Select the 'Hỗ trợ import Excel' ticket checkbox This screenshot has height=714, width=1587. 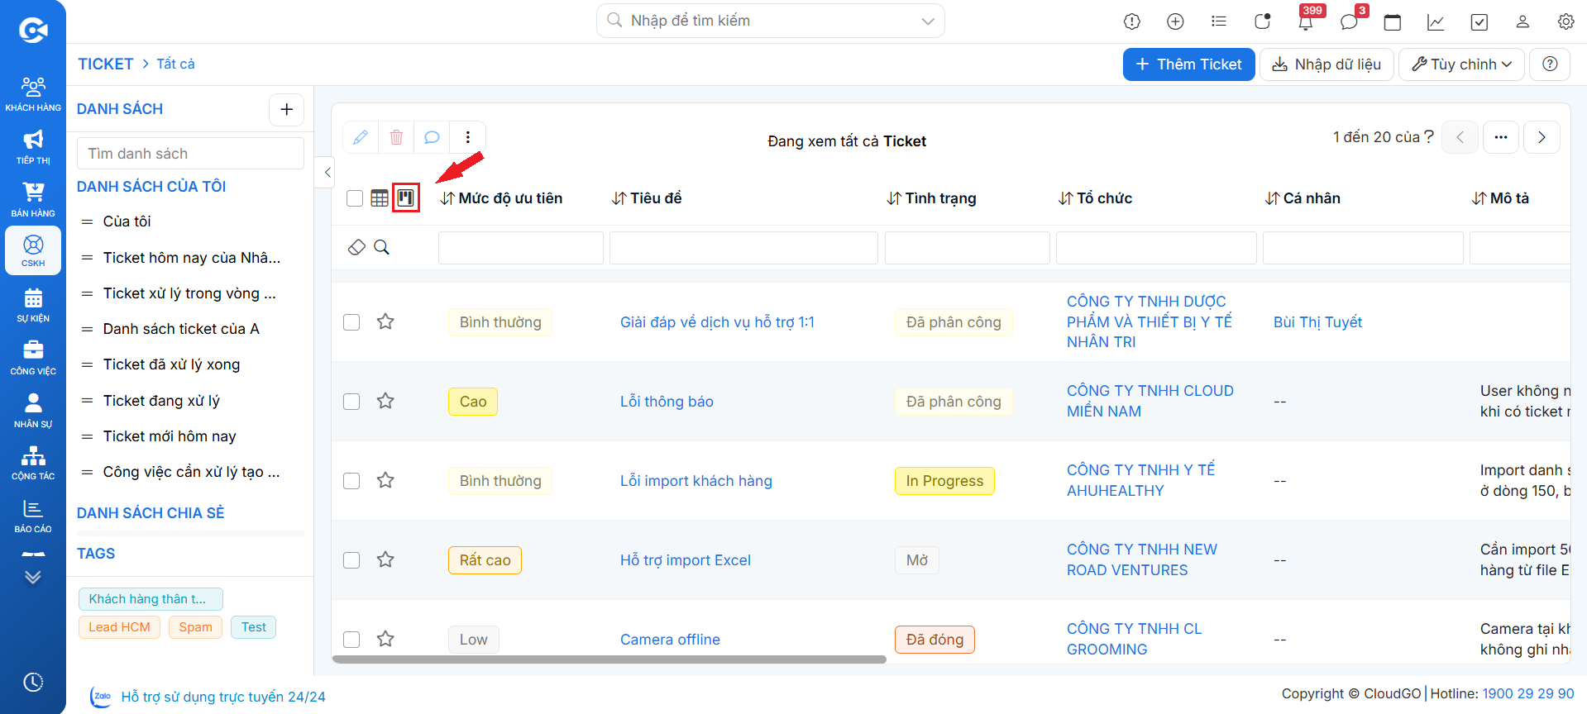click(351, 560)
